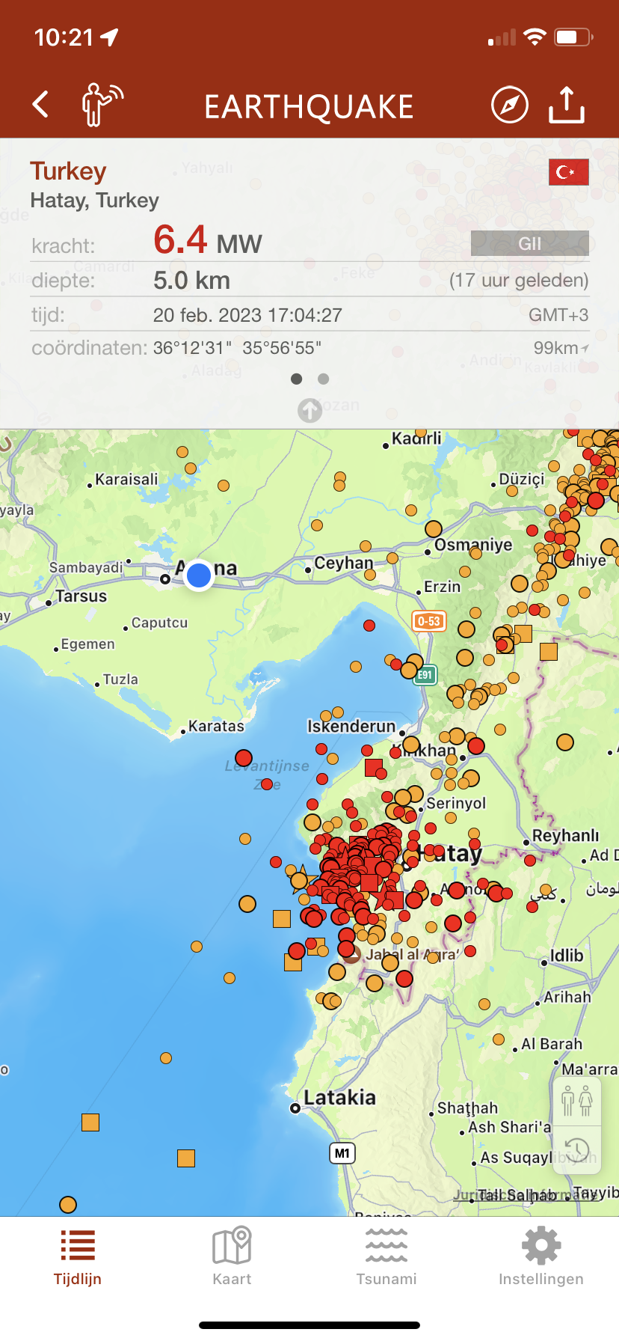
Task: Select the first details page dot
Action: coord(297,379)
